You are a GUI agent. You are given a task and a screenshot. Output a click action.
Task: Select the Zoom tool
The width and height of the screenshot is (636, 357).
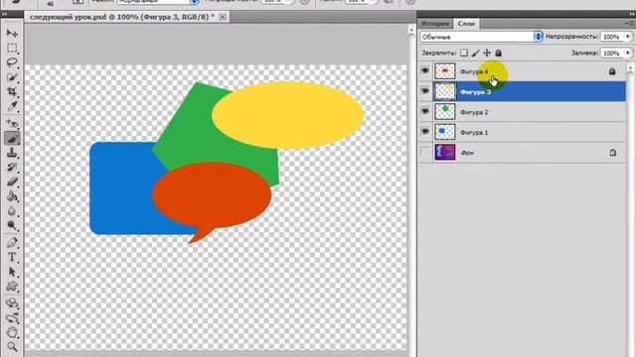pos(12,347)
